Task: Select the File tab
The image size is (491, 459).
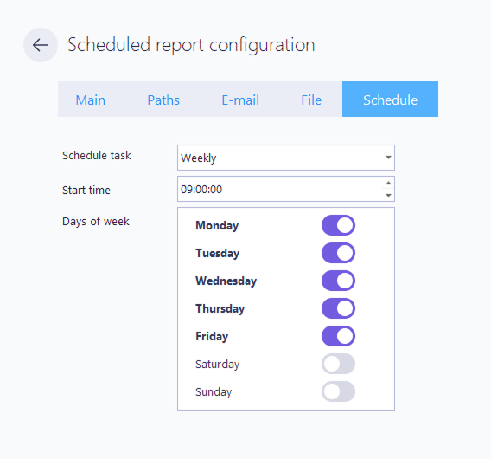Action: coord(311,100)
